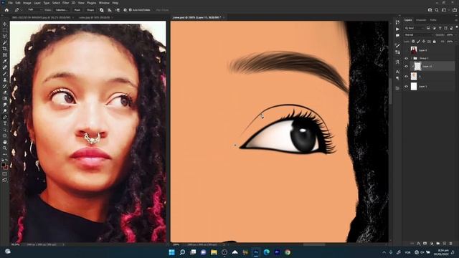The image size is (459, 258).
Task: Toggle lock transparent pixels icon
Action: point(413,42)
